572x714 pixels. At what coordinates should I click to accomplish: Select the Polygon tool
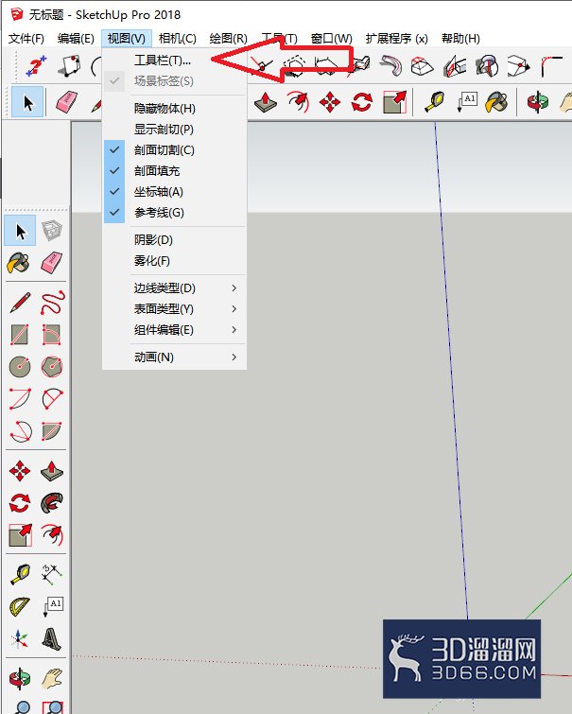[51, 367]
